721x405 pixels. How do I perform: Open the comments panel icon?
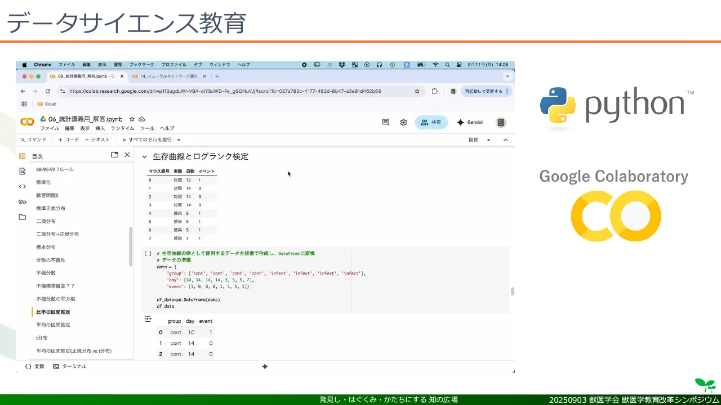(385, 122)
